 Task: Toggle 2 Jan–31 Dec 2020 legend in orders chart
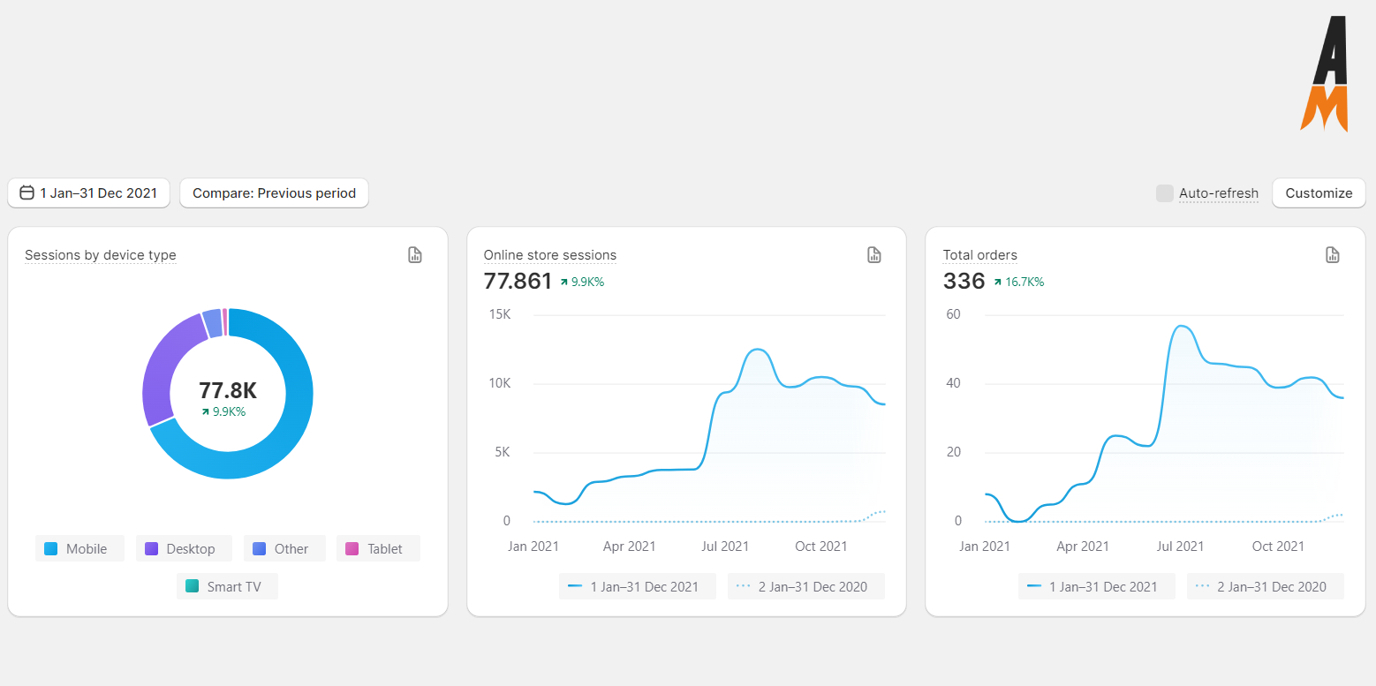1266,586
